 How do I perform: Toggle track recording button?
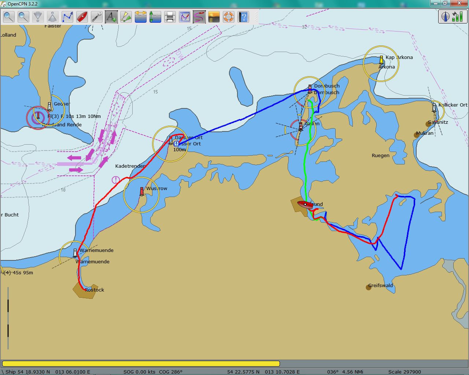(199, 17)
